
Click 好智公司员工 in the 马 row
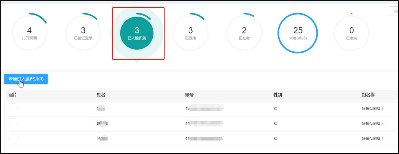373,138
